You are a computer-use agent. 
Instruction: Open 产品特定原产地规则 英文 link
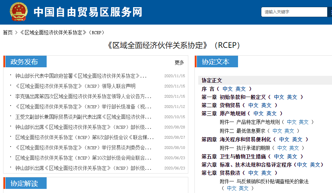[304, 122]
